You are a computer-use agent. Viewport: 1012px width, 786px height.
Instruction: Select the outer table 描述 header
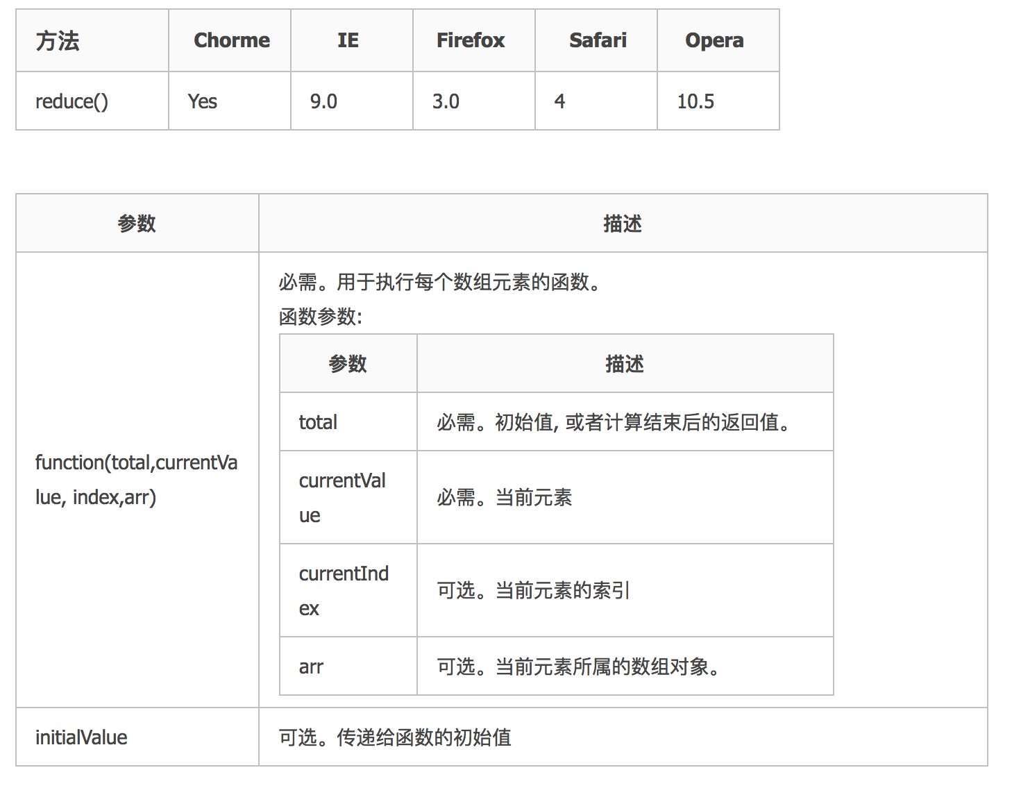point(623,223)
